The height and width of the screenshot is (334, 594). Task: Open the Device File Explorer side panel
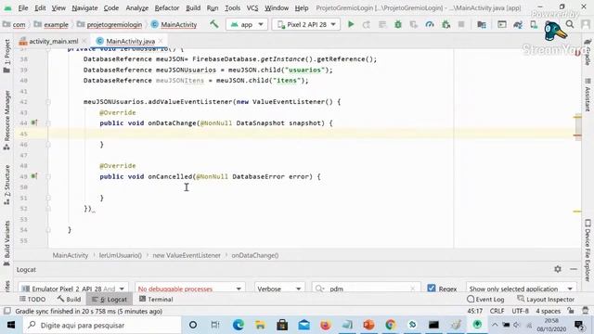(x=588, y=250)
